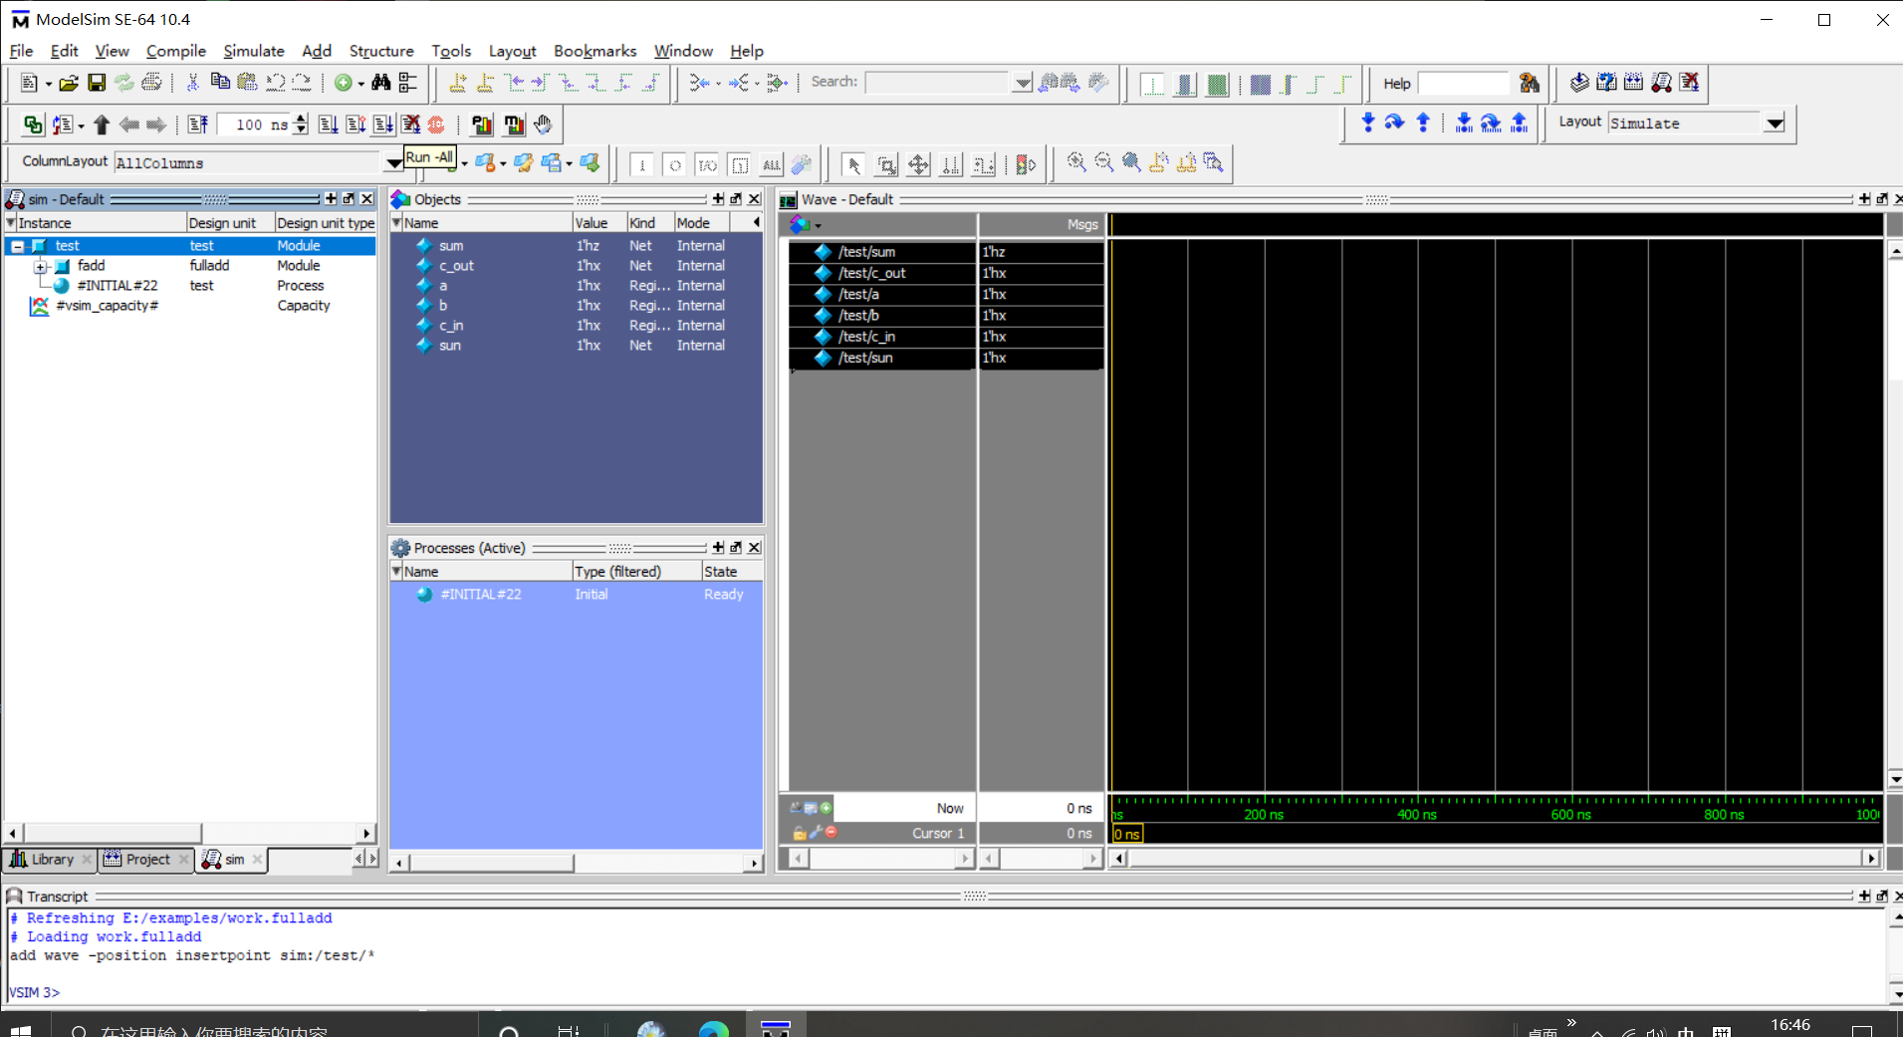Screen dimensions: 1903x1037
Task: Zoom the Transcript panel with plus button
Action: 1864,897
